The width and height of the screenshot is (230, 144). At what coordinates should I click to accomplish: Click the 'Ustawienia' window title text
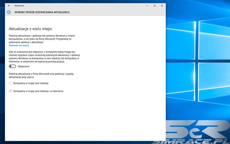pyautogui.click(x=20, y=5)
